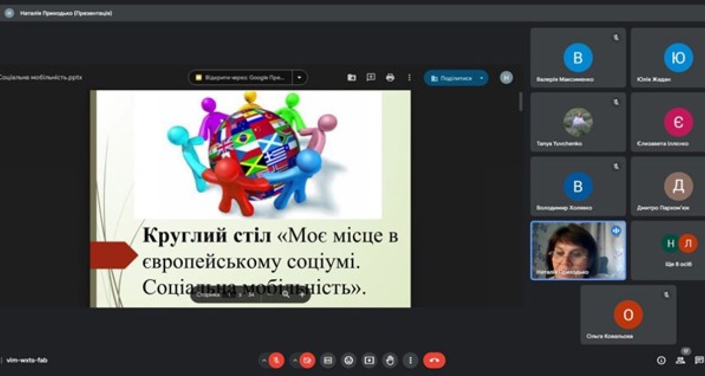This screenshot has width=705, height=376.
Task: Expand camera video settings arrow
Action: (296, 360)
